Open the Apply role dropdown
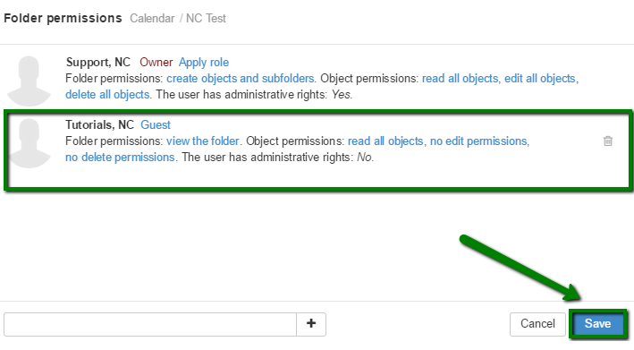The height and width of the screenshot is (350, 634). [204, 63]
